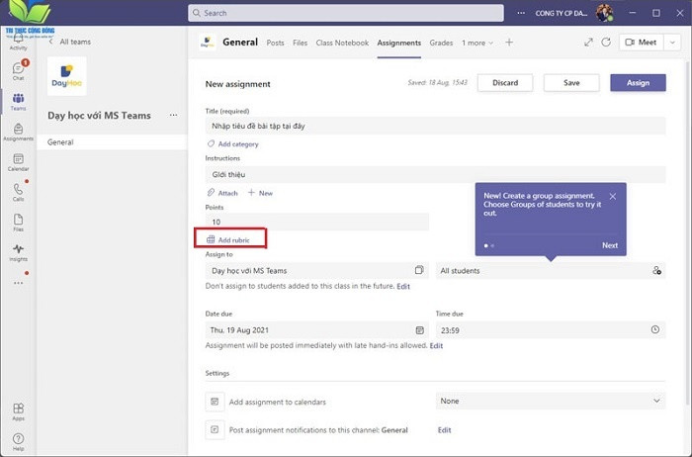
Task: Click the calendar settings icon beside Add assignment to calendars
Action: [x=215, y=402]
